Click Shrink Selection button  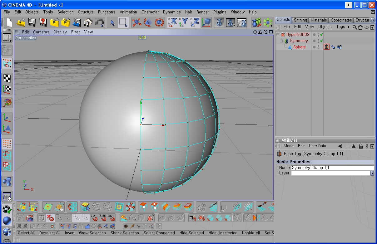pyautogui.click(x=125, y=233)
